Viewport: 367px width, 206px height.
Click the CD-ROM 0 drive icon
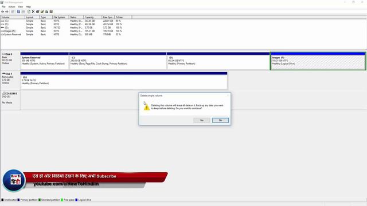pos(4,93)
